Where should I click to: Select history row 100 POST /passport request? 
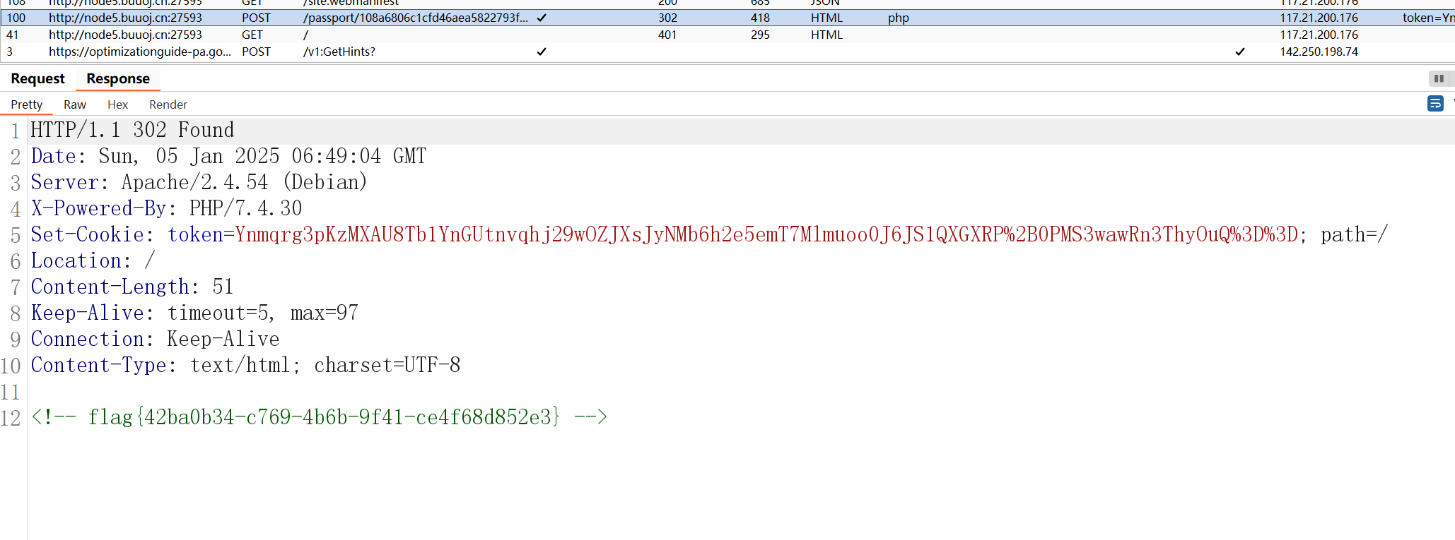click(727, 18)
